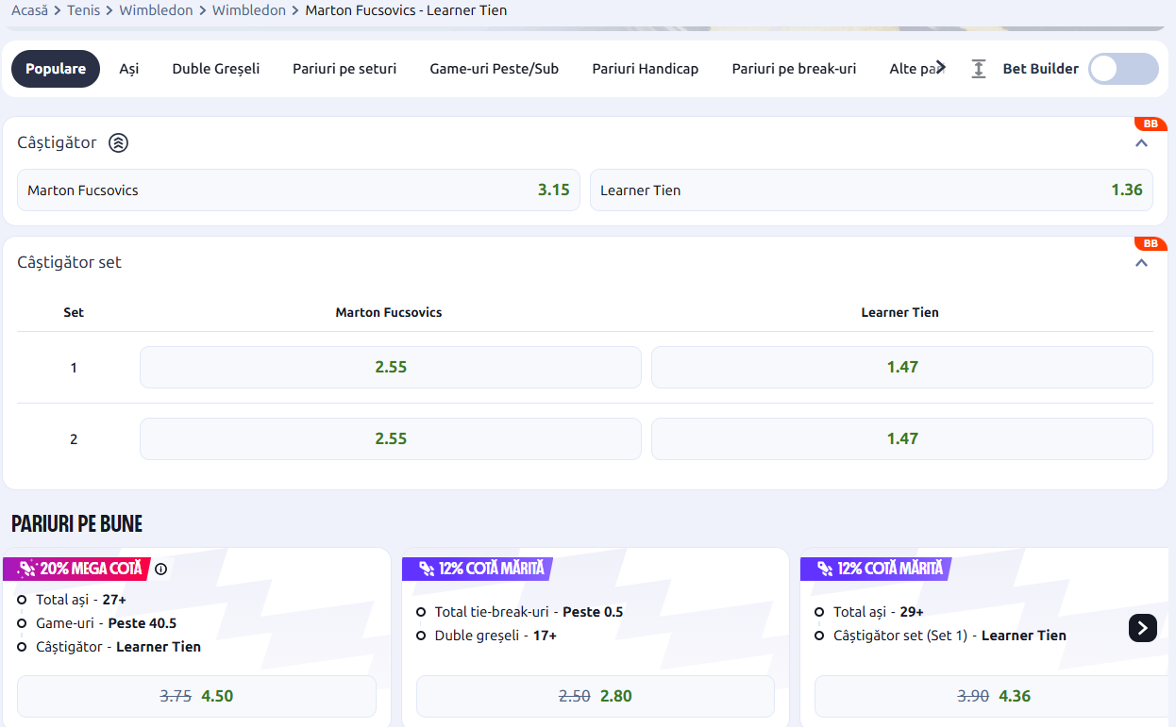Add the 2.80 boosted tie-break bet
Screen dimensions: 1176x727
pos(596,696)
